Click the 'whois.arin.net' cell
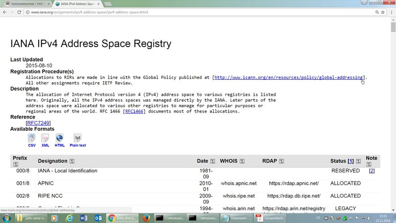 point(239,209)
